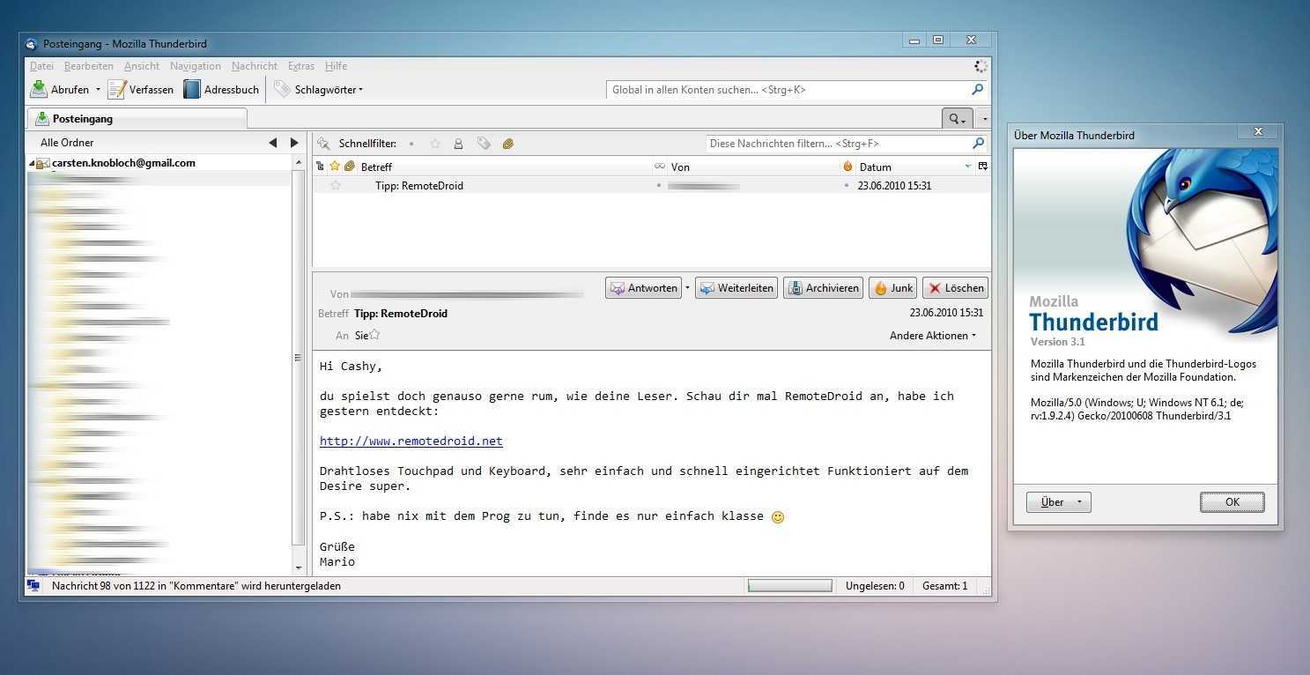The image size is (1310, 675).
Task: Select the carsten.knobloch@gmail.com account
Action: click(123, 163)
